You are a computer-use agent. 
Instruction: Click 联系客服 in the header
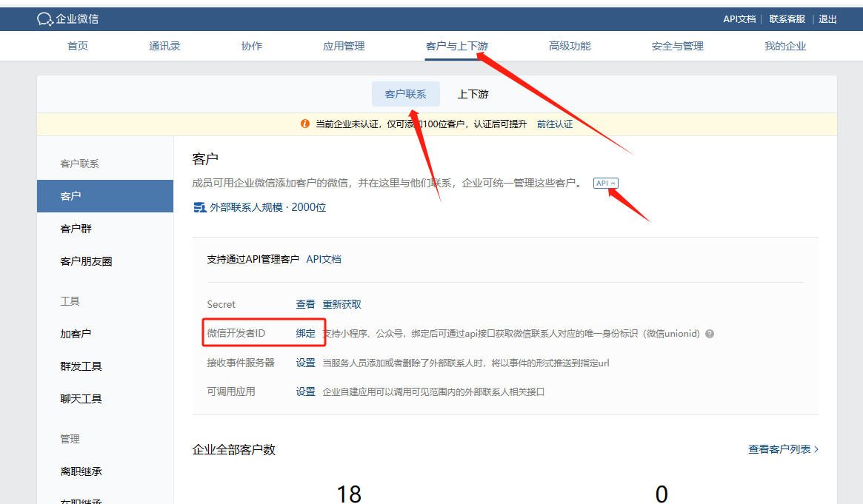click(787, 19)
